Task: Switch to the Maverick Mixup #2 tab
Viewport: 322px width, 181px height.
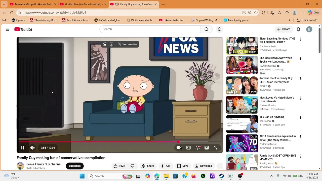Action: [x=33, y=4]
